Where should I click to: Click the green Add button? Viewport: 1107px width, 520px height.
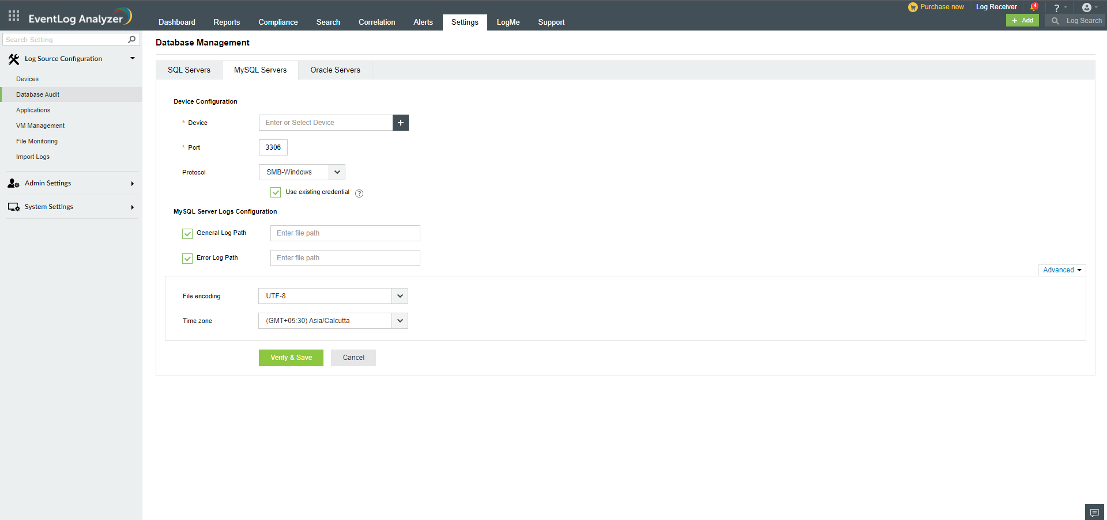1022,21
